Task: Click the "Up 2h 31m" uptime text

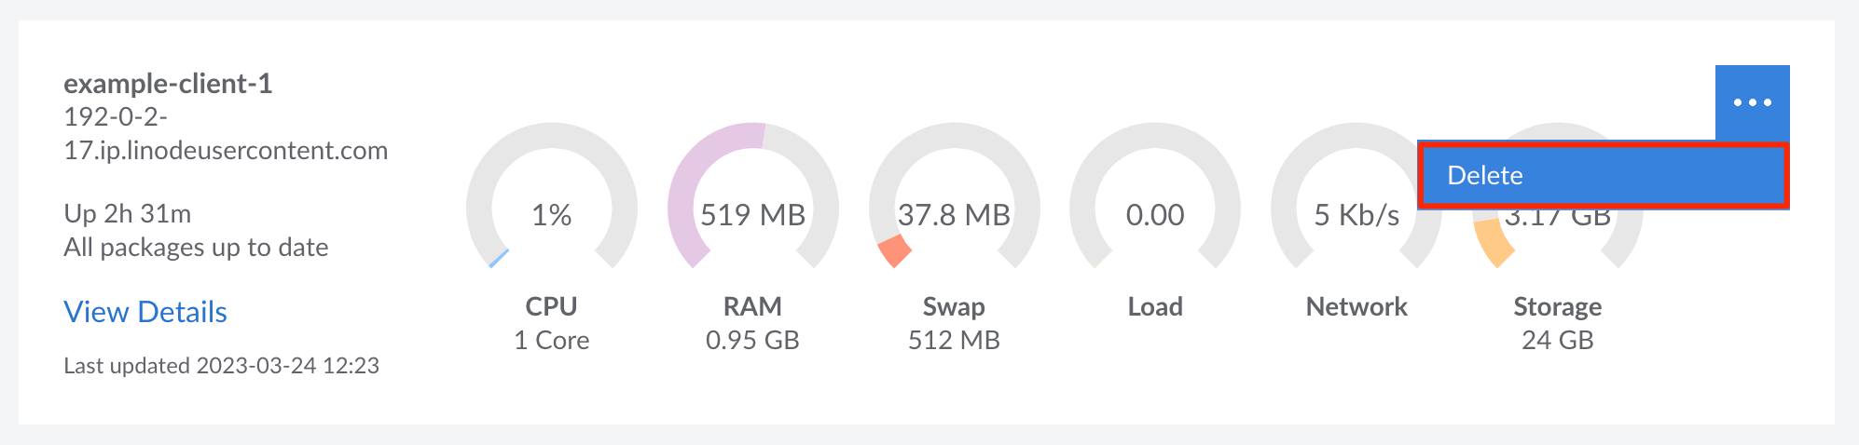Action: [128, 214]
